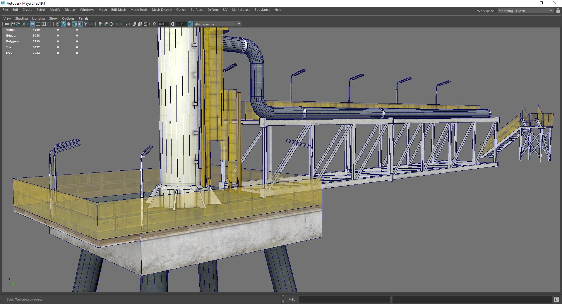Switch to wireframe shading icon

58,24
